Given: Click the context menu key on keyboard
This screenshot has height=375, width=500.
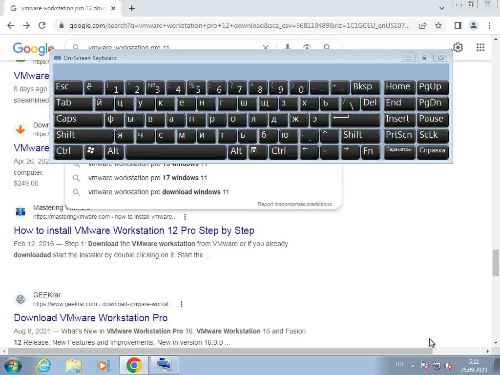Looking at the screenshot, I should [x=258, y=151].
